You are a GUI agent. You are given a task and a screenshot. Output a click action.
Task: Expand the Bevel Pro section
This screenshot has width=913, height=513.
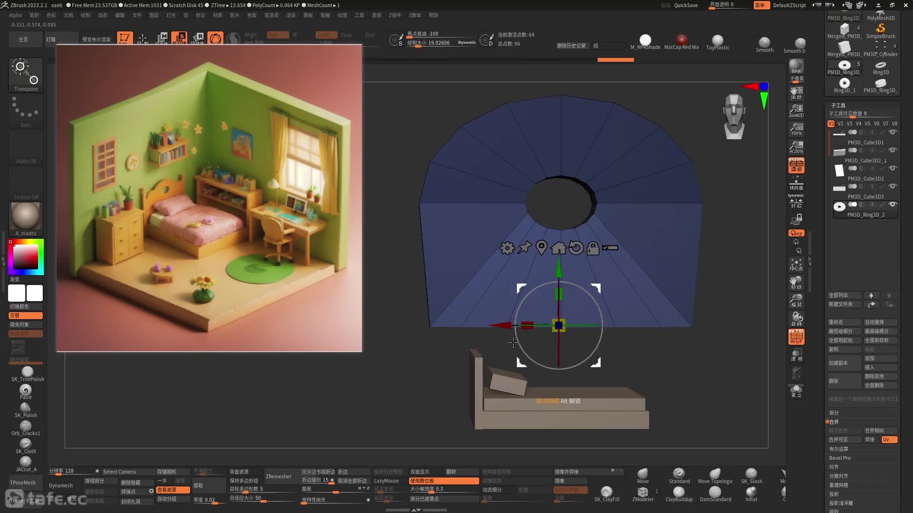840,458
